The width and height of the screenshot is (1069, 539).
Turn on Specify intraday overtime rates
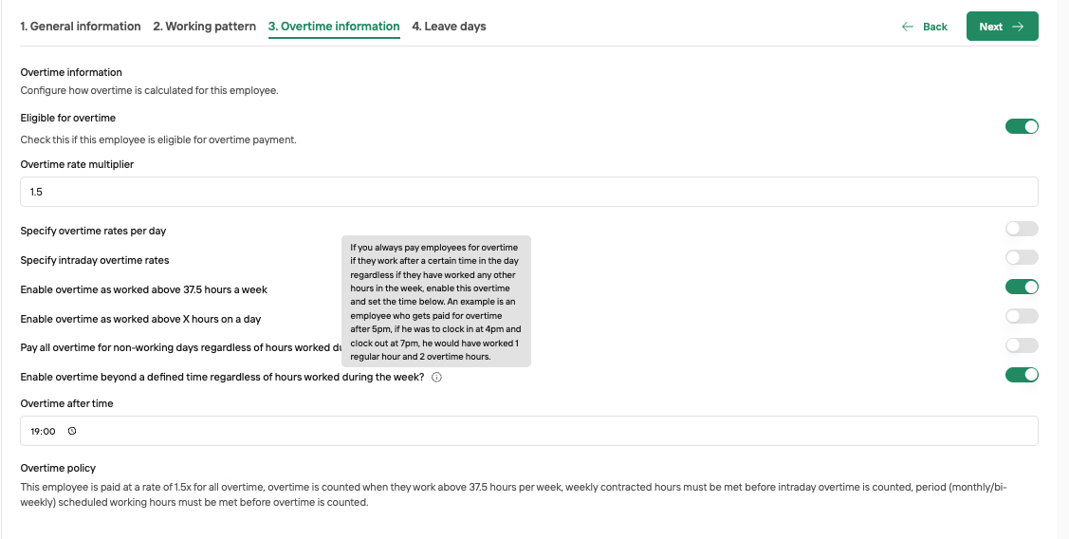coord(1022,257)
